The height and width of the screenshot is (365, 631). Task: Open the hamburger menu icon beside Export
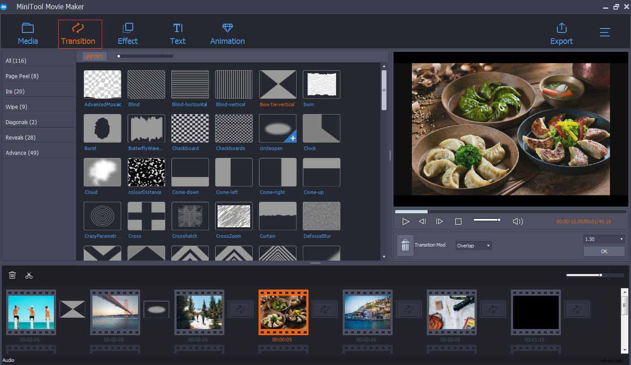click(x=605, y=32)
